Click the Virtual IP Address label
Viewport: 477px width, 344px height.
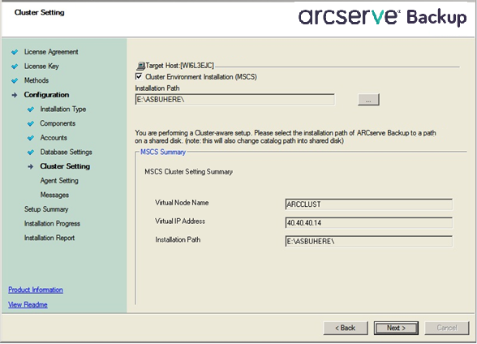click(180, 221)
